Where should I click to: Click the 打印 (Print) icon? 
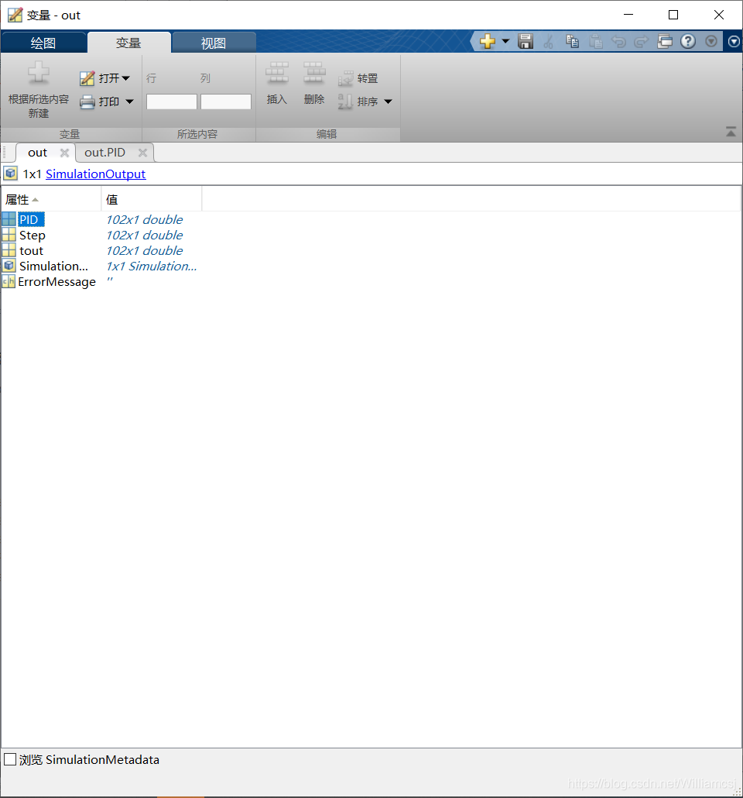[87, 101]
